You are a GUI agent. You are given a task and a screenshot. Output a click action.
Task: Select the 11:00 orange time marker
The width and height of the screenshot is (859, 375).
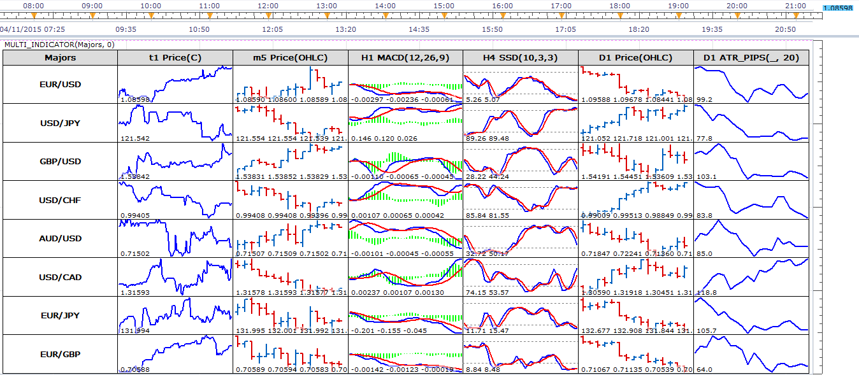pyautogui.click(x=209, y=15)
